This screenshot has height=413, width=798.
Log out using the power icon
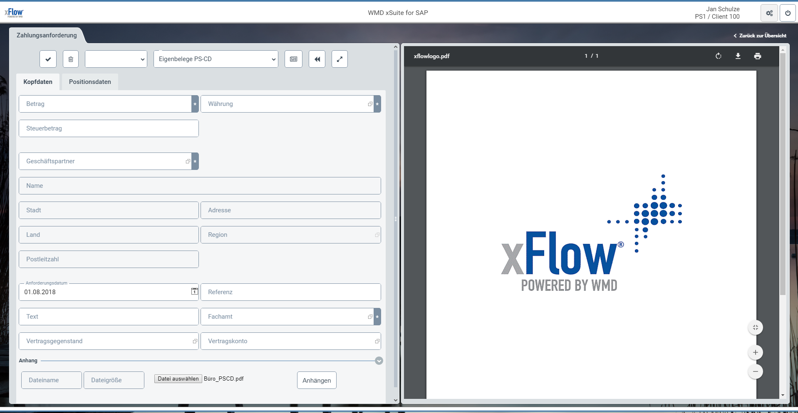[x=788, y=12]
